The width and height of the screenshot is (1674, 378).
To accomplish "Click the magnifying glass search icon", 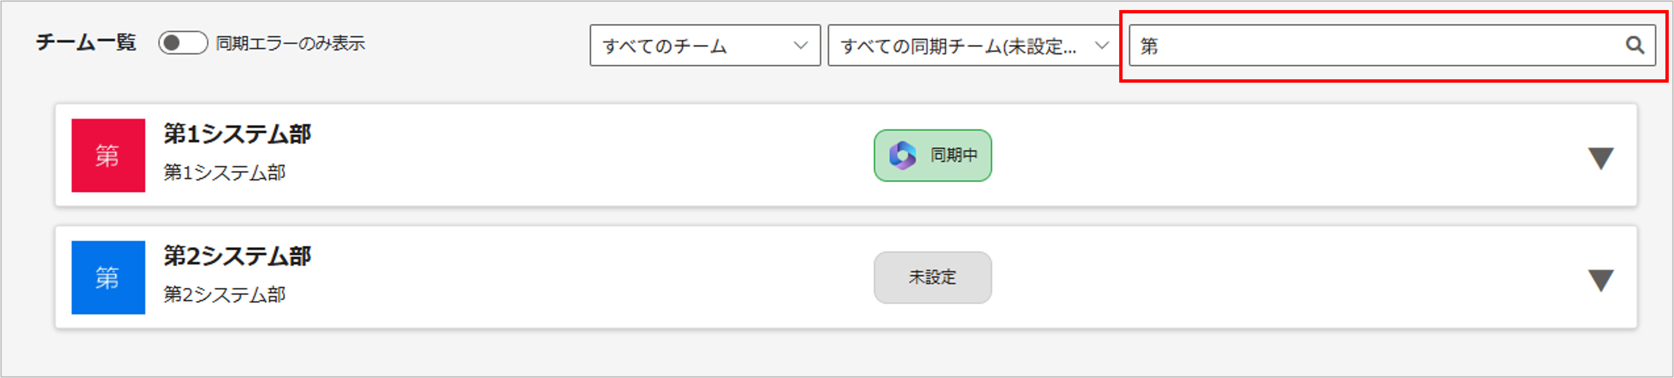I will tap(1635, 45).
